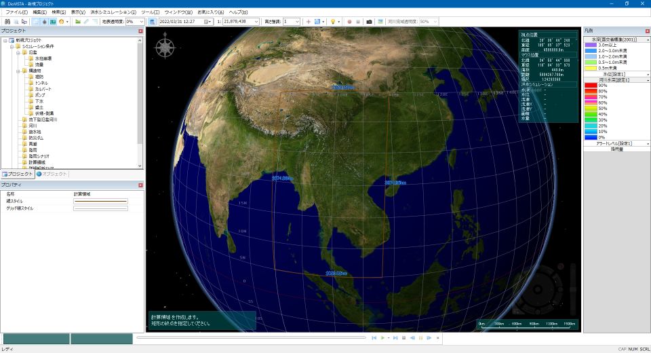The image size is (651, 353).
Task: Switch to the プロジェクト tab
Action: pyautogui.click(x=17, y=174)
